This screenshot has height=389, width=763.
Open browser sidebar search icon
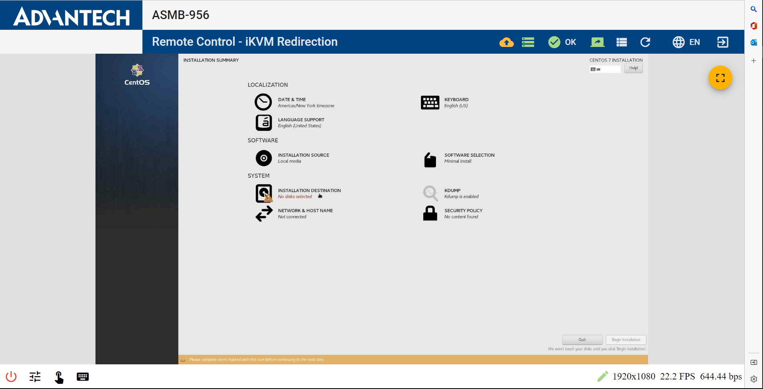click(x=753, y=9)
